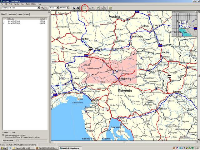Click quick launch icon beside Start
Image resolution: width=200 pixels, height=150 pixels.
point(10,148)
